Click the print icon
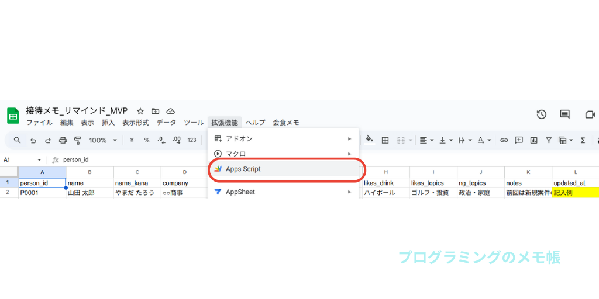 click(63, 140)
